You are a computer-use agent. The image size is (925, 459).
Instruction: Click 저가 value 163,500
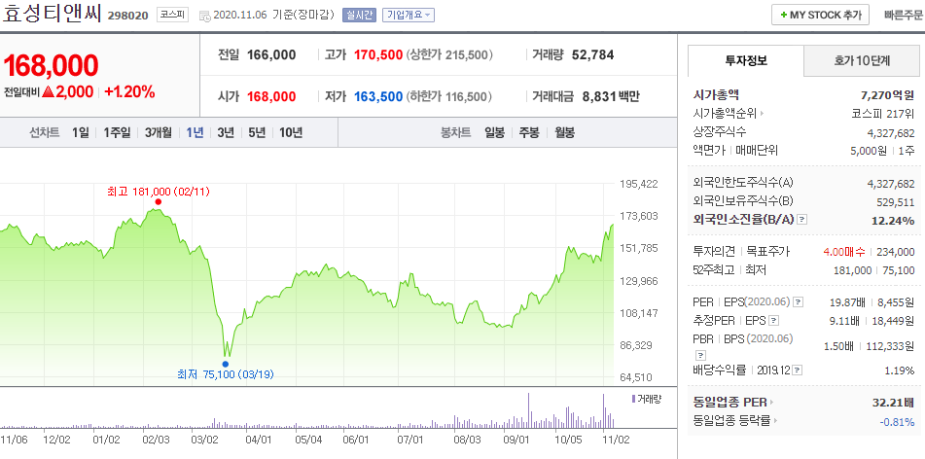click(x=378, y=96)
